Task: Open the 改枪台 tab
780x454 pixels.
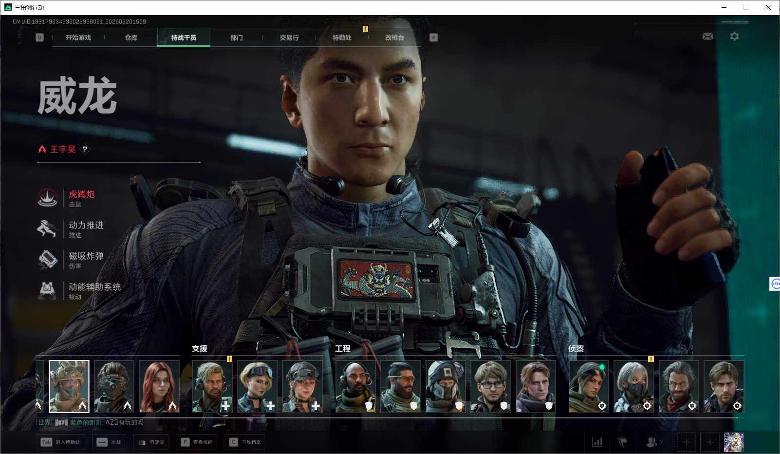Action: pos(394,38)
